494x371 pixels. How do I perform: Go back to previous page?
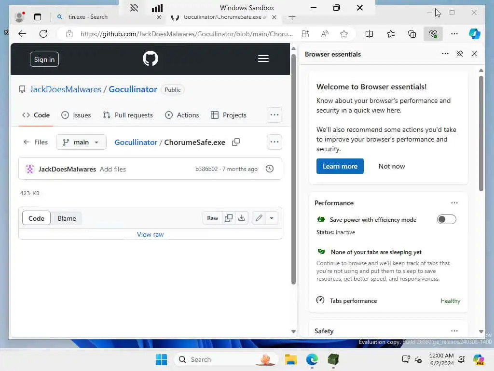tap(22, 34)
